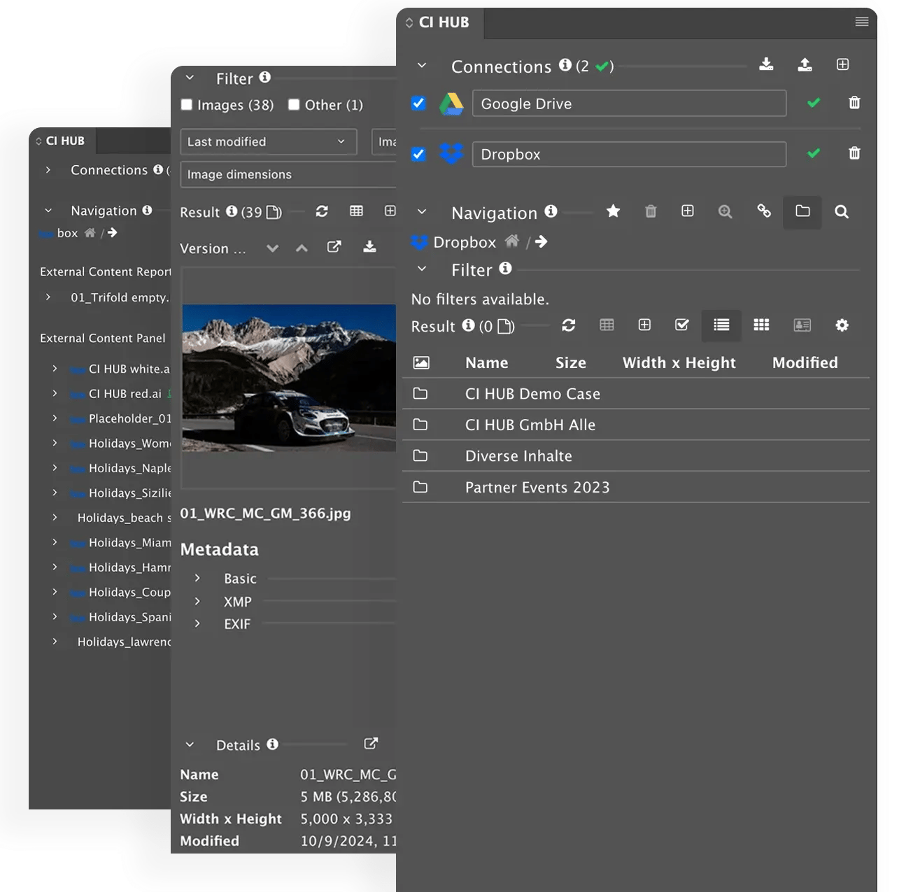Screen dimensions: 899x892
Task: Go to previous version with down chevron
Action: [273, 248]
